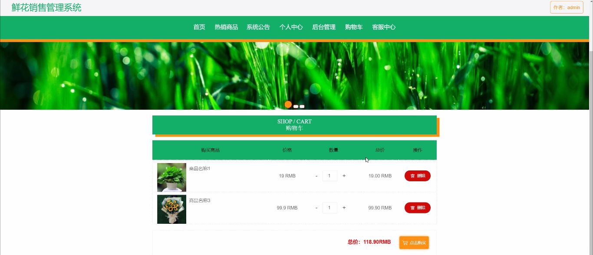The width and height of the screenshot is (593, 255).
Task: Click the 商品名称1 product name
Action: coord(200,168)
